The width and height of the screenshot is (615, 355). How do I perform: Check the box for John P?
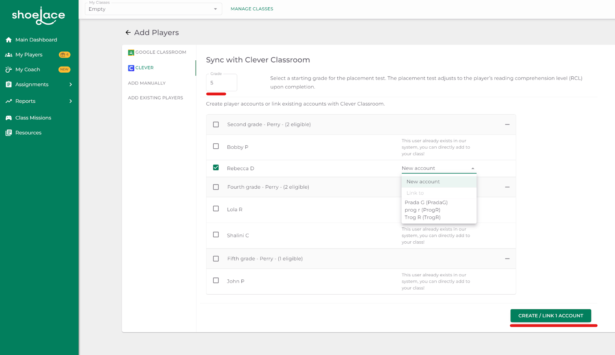point(216,280)
